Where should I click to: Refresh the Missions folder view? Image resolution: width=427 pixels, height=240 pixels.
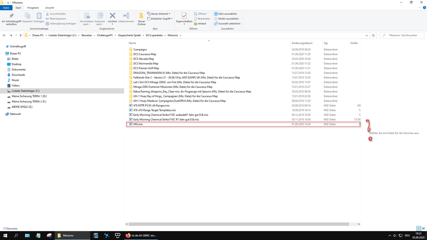pos(373,35)
